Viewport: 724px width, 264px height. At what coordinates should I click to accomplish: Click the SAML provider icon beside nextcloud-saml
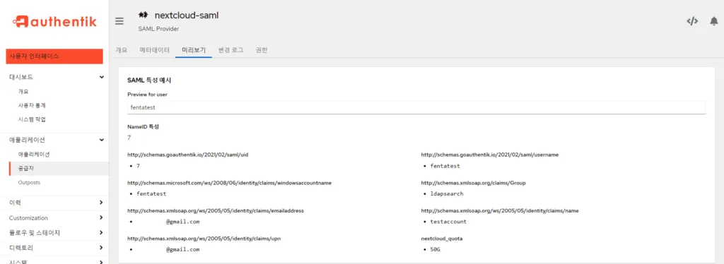click(x=143, y=15)
